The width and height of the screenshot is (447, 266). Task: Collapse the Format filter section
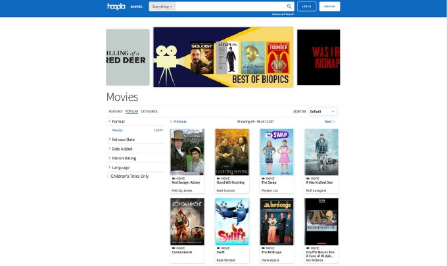[x=118, y=122]
